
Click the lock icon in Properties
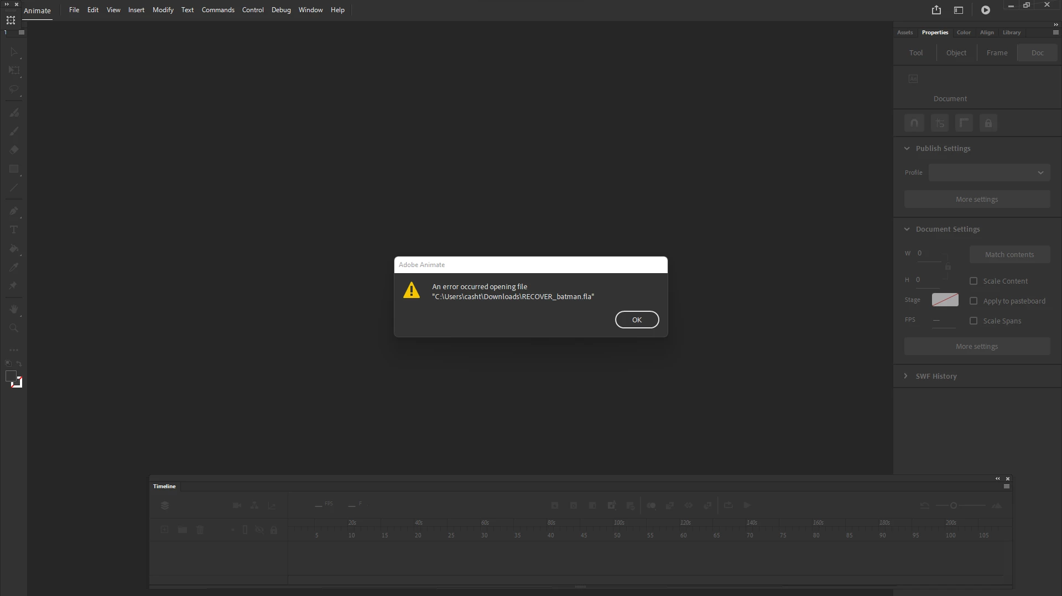[988, 123]
